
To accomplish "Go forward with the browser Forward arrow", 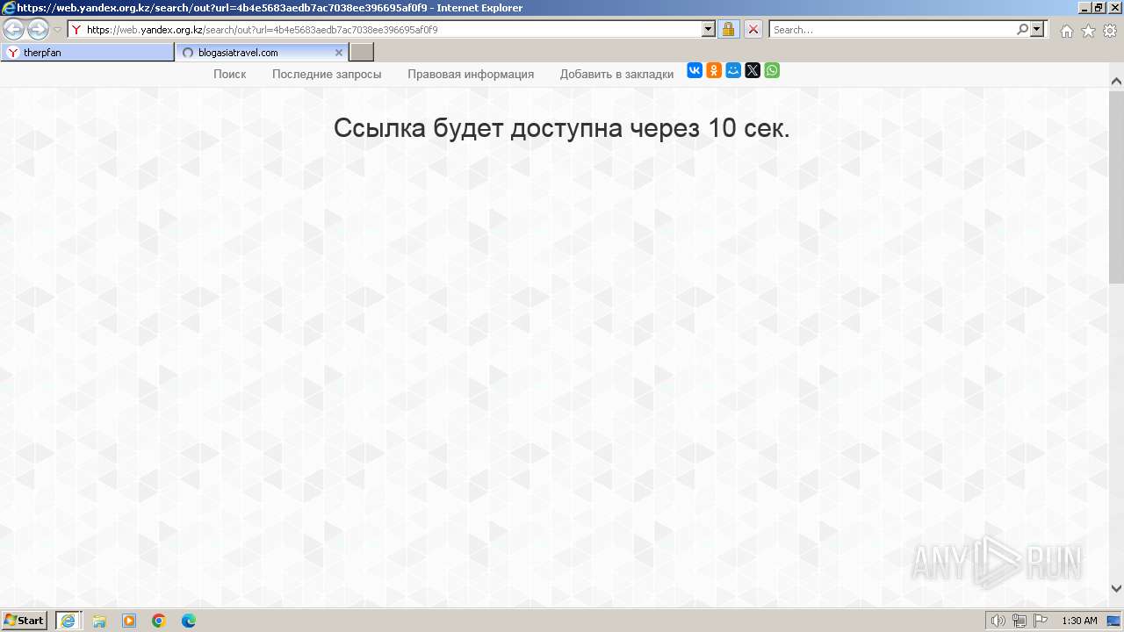I will pyautogui.click(x=38, y=30).
